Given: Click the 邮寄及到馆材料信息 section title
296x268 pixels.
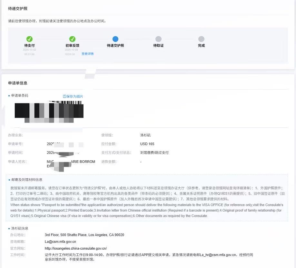Looking at the screenshot, I should coord(27,180).
